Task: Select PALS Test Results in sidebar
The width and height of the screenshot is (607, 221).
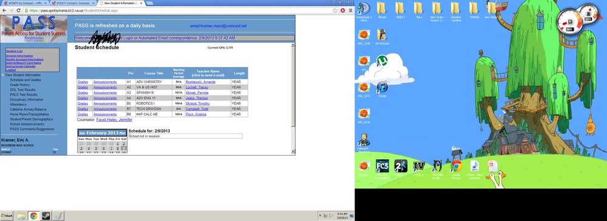Action: (24, 94)
